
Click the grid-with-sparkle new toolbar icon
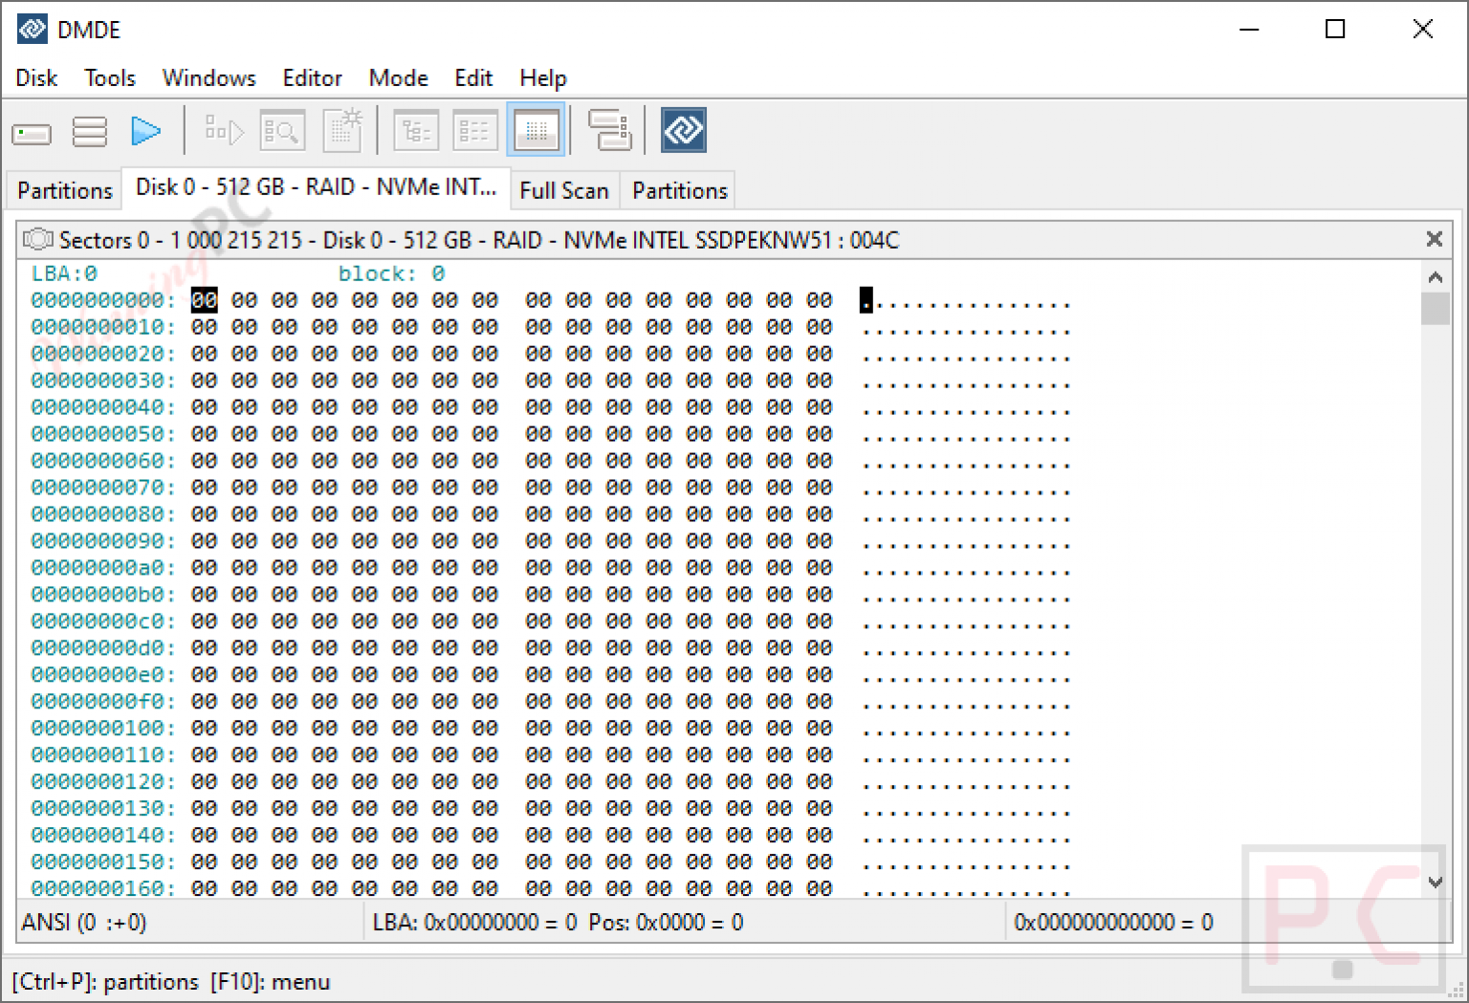[343, 130]
